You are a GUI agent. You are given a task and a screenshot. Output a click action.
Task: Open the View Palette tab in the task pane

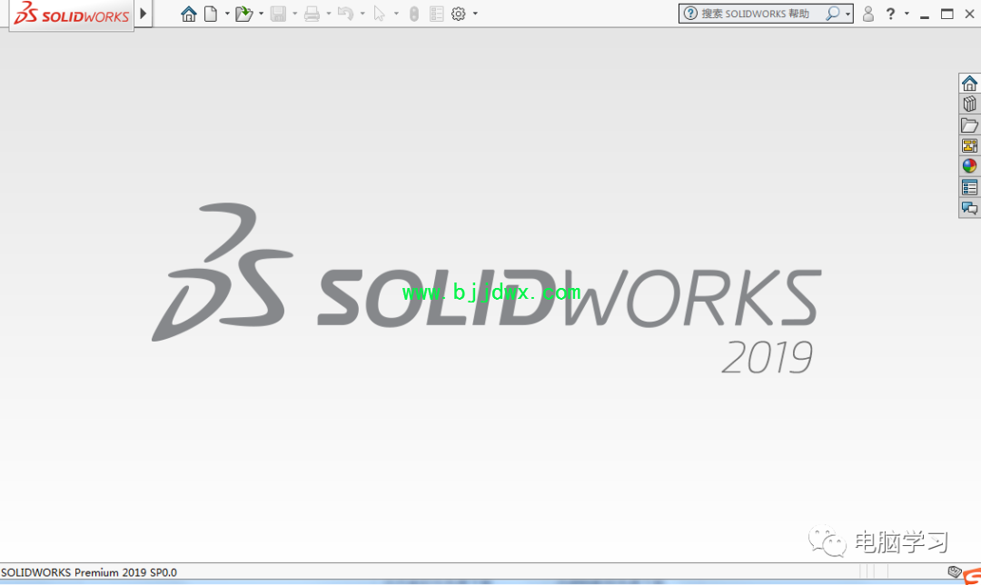tap(970, 145)
